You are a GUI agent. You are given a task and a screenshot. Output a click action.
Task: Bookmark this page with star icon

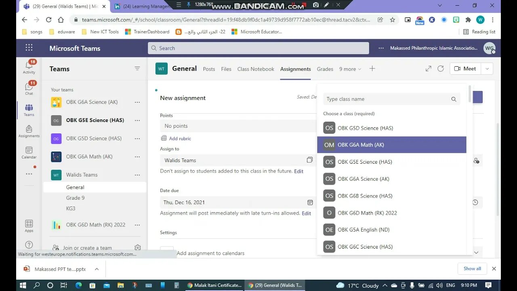(x=392, y=20)
